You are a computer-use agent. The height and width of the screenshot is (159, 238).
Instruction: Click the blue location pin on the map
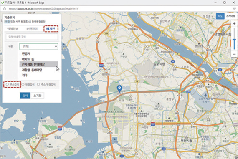click(119, 88)
